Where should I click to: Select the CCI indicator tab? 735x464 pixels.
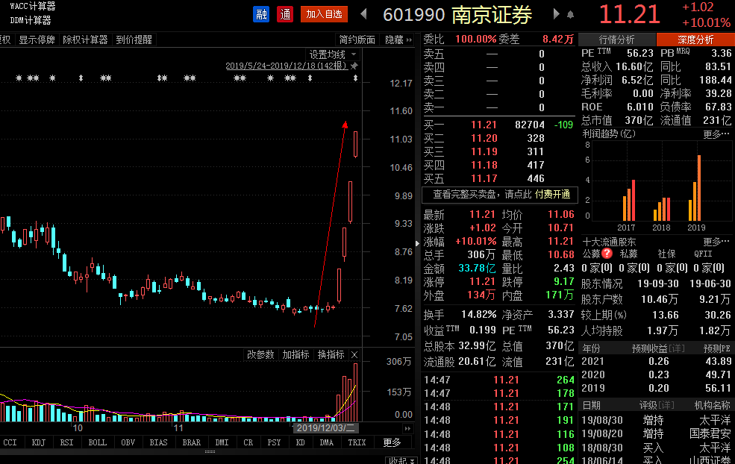pyautogui.click(x=10, y=442)
